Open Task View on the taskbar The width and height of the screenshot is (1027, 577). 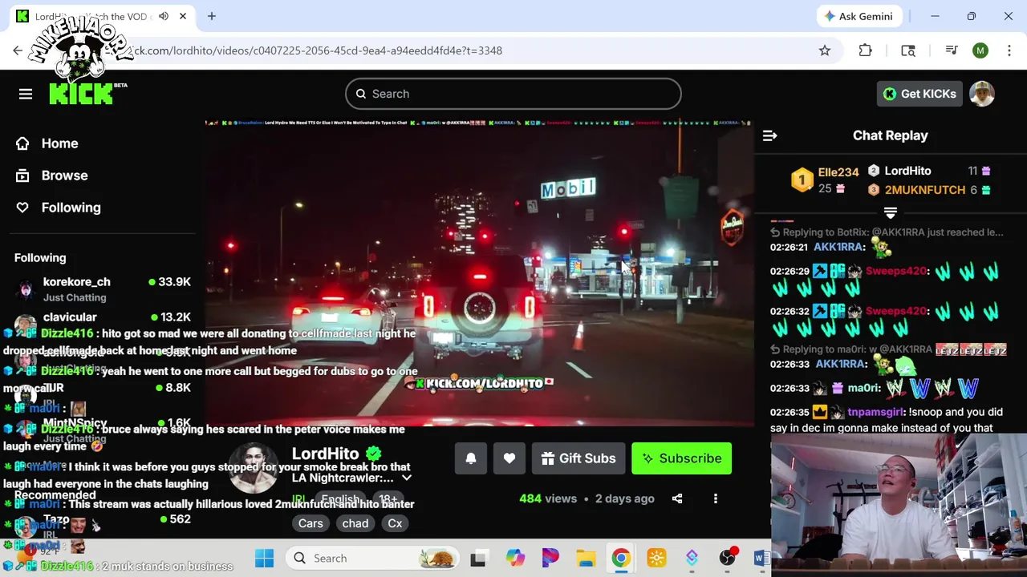(x=478, y=558)
